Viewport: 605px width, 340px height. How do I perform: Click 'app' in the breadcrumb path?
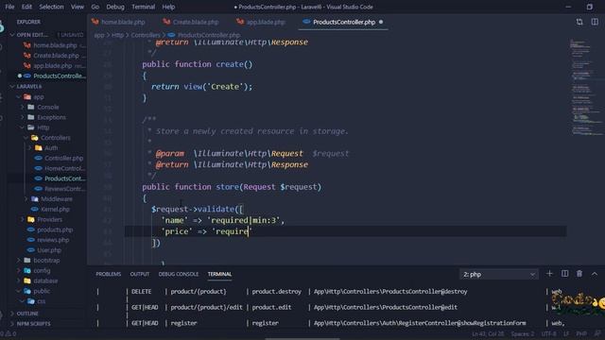[99, 35]
